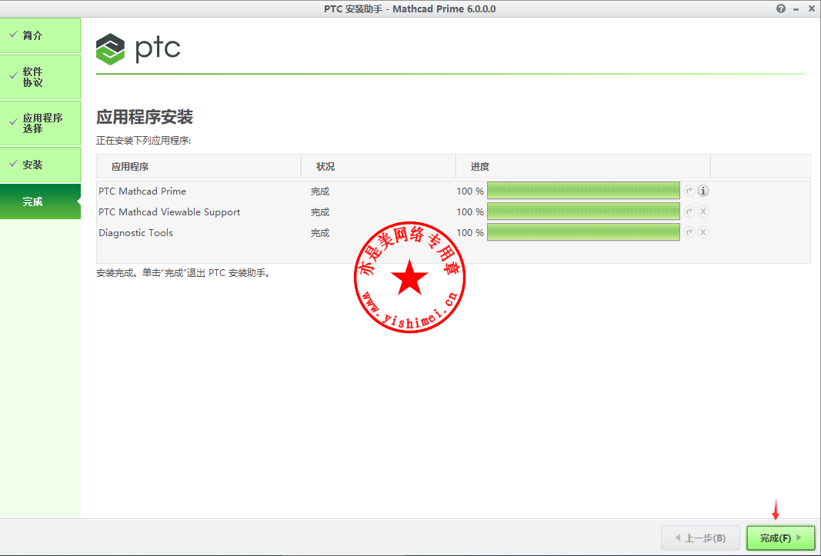Click the cancel X icon for Diagnostic Tools
This screenshot has height=556, width=821.
tap(703, 232)
